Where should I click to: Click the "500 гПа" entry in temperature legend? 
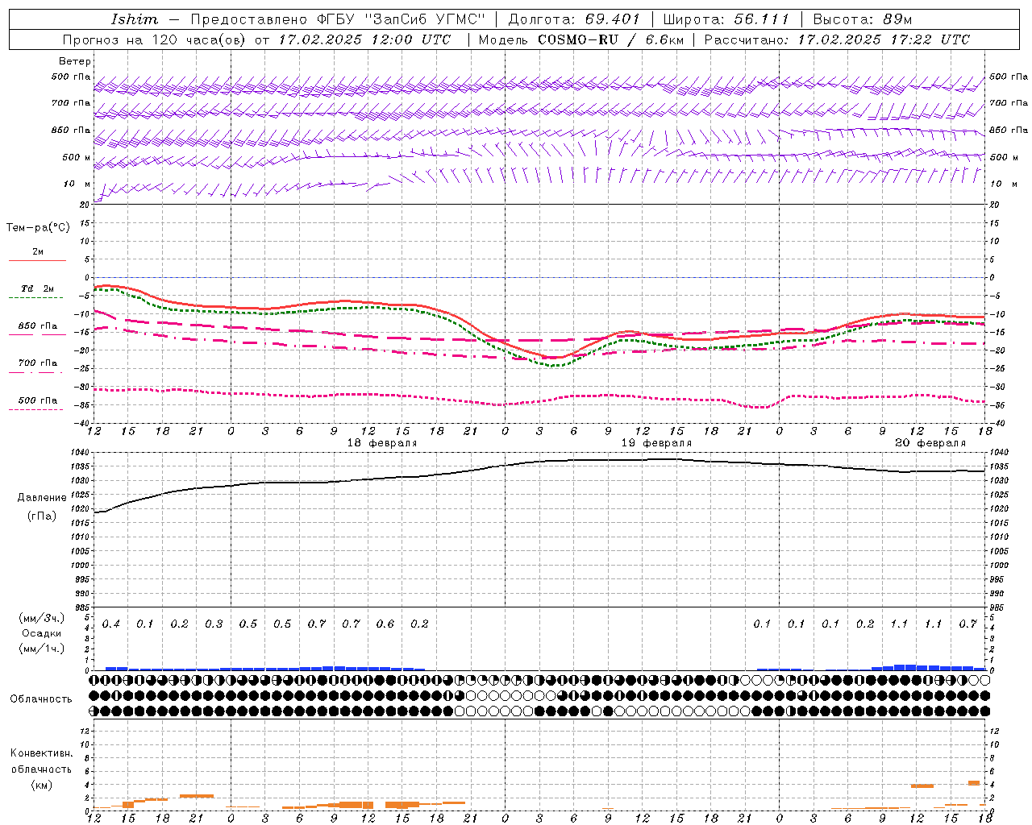click(x=37, y=400)
